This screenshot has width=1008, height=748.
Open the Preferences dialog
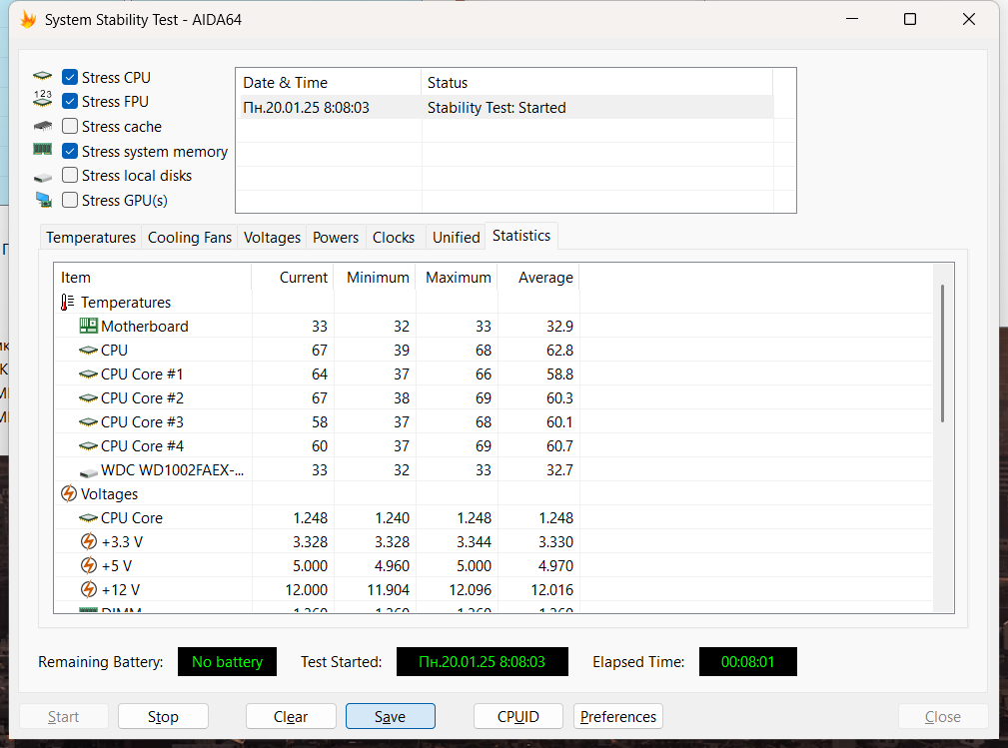618,717
